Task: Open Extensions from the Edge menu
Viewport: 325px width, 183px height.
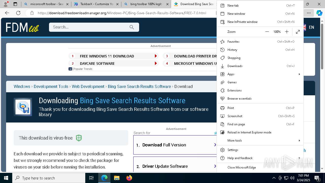Action: 260,90
